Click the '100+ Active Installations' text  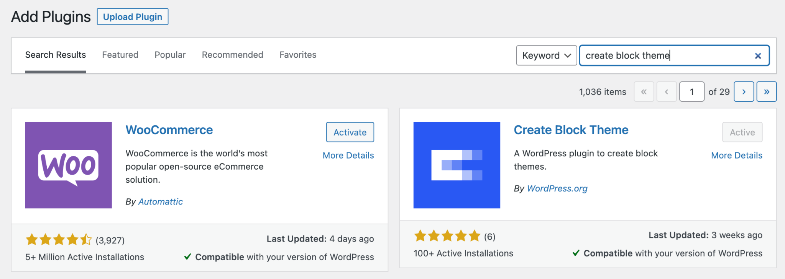(463, 253)
